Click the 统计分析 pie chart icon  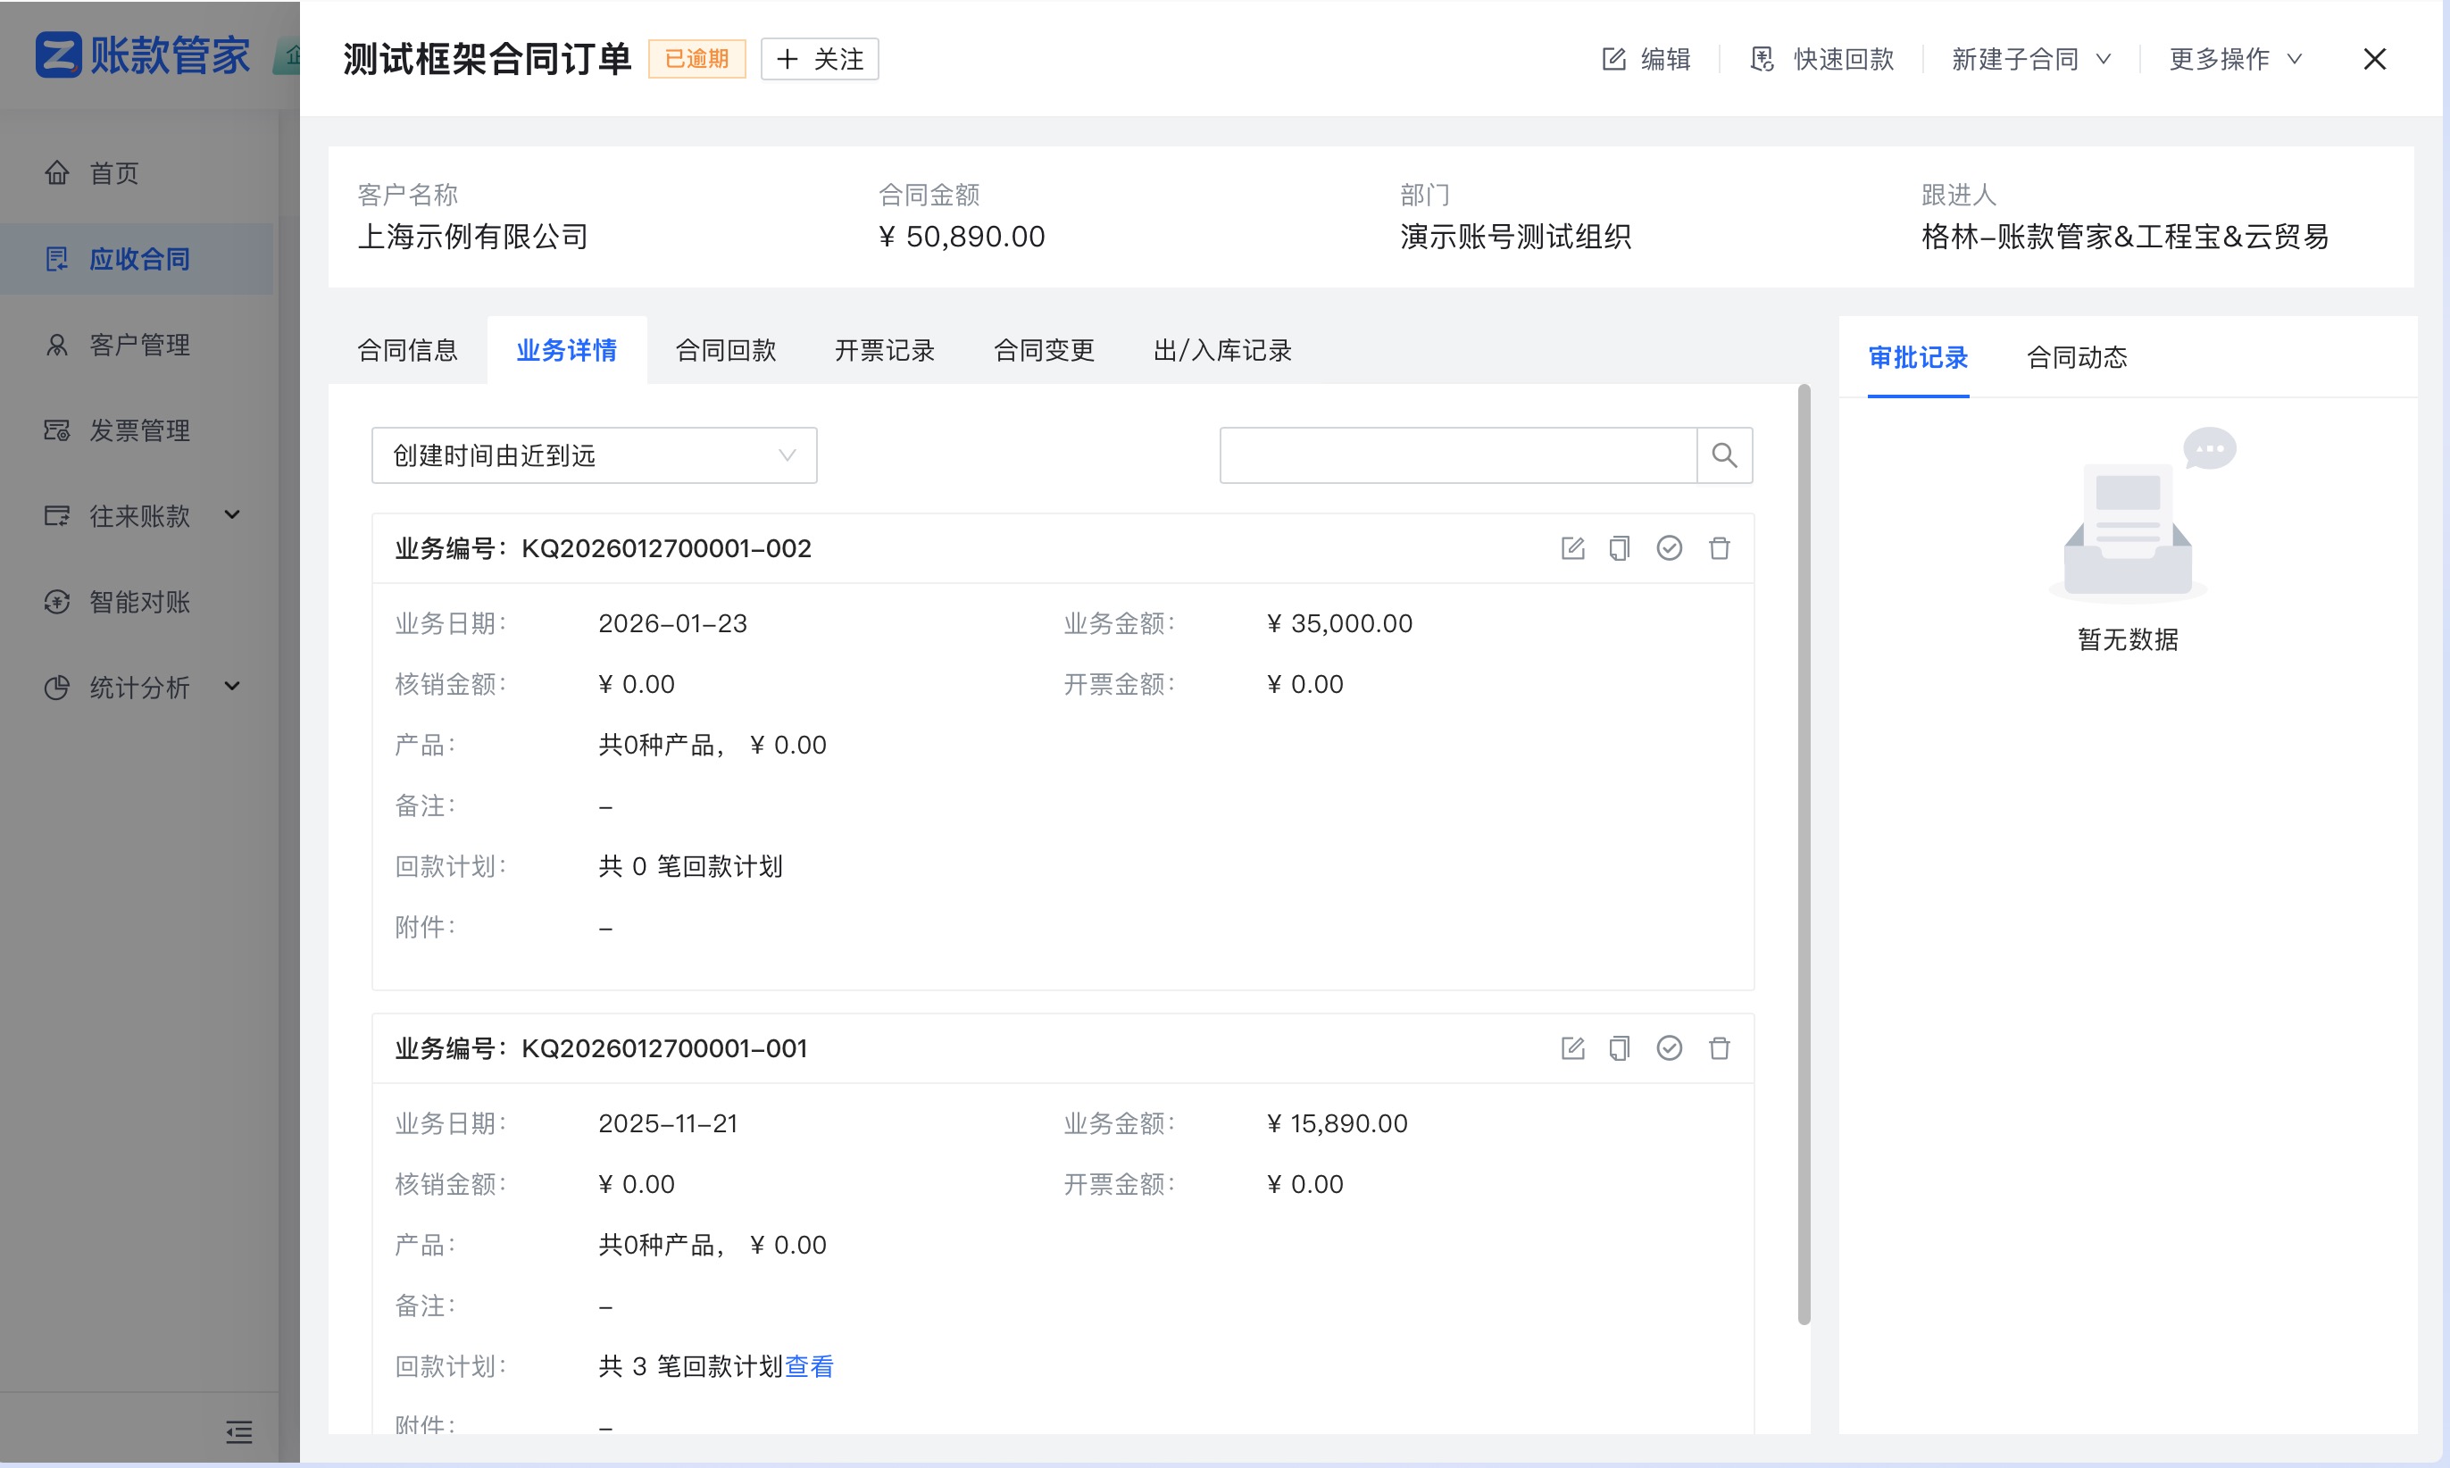57,688
